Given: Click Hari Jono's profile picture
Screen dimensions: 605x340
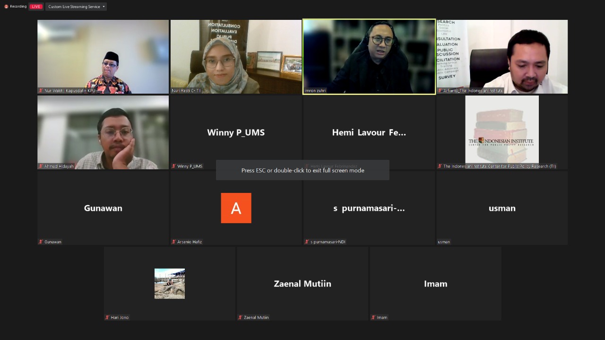Looking at the screenshot, I should click(169, 284).
